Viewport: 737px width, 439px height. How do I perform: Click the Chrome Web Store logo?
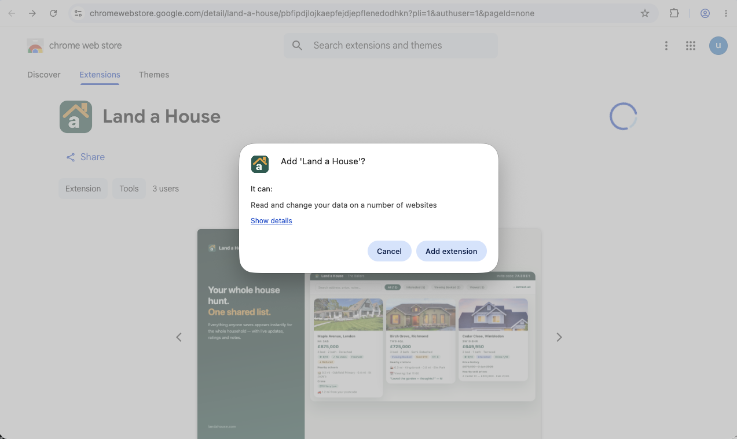[x=35, y=46]
